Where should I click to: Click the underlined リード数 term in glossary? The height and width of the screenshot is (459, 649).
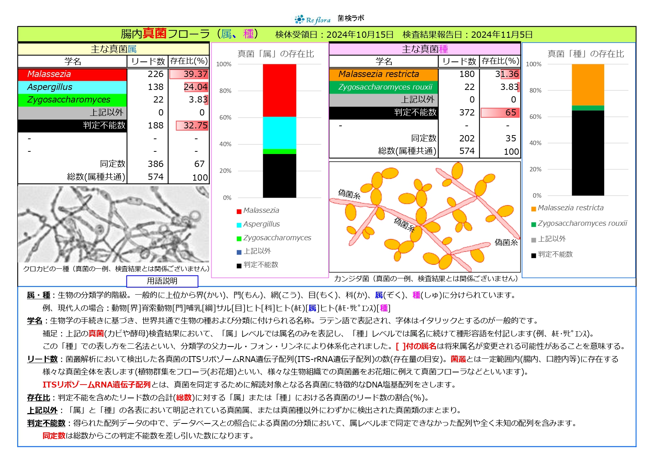pos(43,359)
